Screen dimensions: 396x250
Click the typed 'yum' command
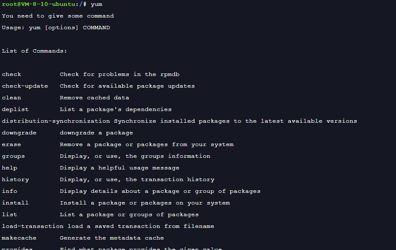click(x=96, y=4)
